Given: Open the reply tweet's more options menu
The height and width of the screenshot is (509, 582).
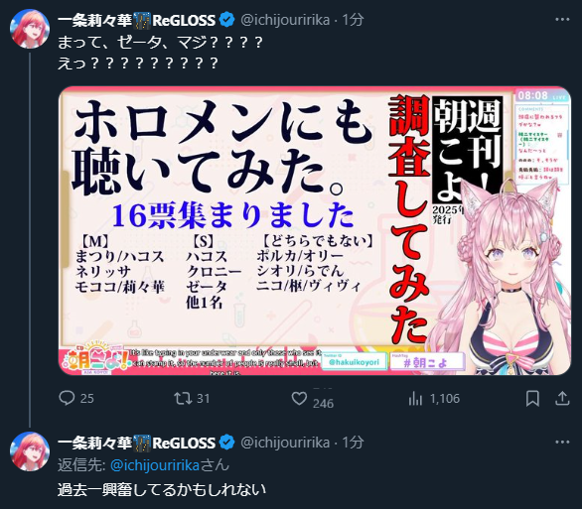Looking at the screenshot, I should pyautogui.click(x=562, y=442).
